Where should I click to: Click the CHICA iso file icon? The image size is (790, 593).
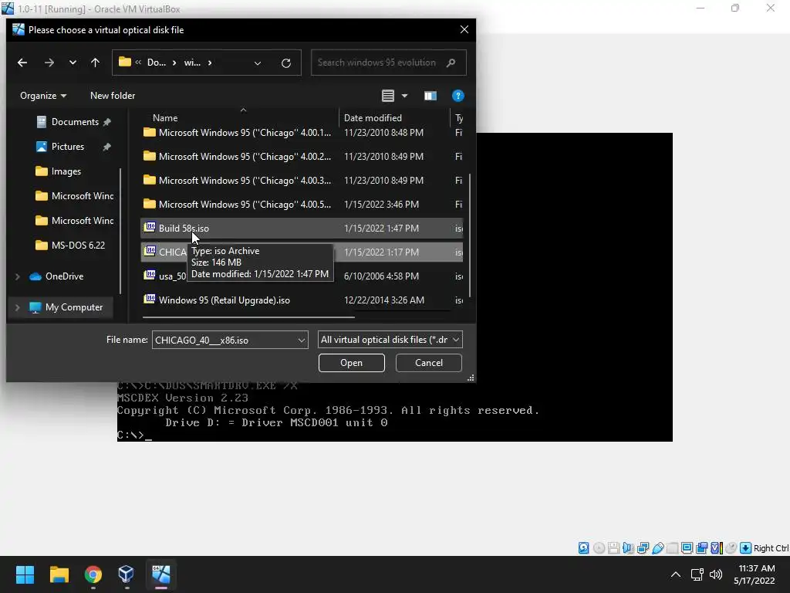150,251
